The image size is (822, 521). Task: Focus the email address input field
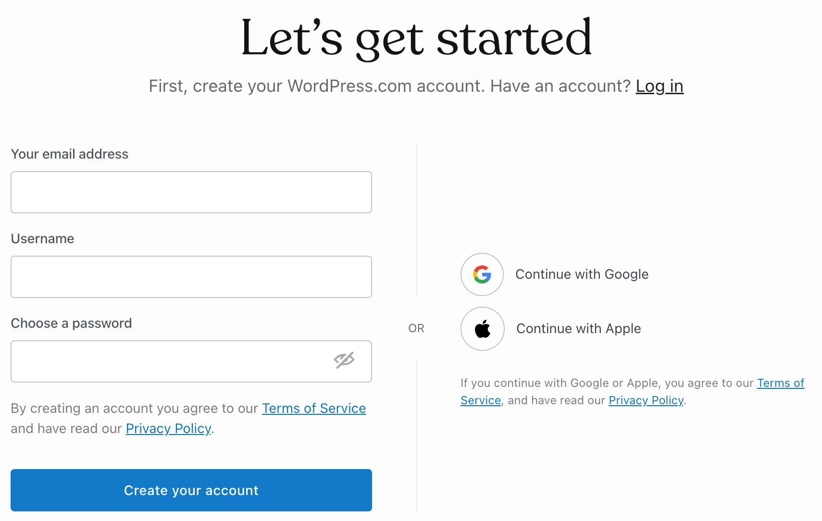click(191, 192)
